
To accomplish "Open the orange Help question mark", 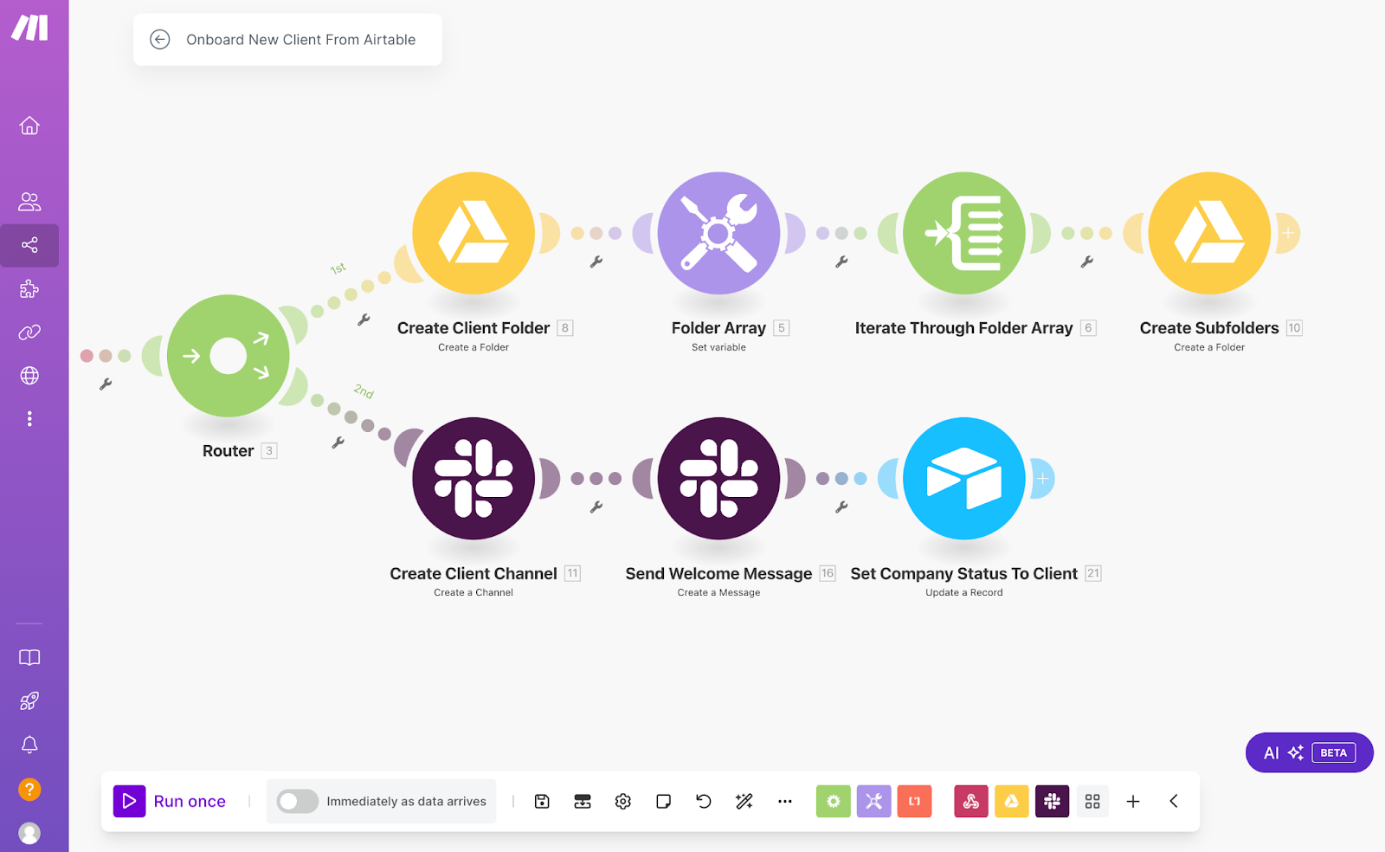I will tap(29, 790).
